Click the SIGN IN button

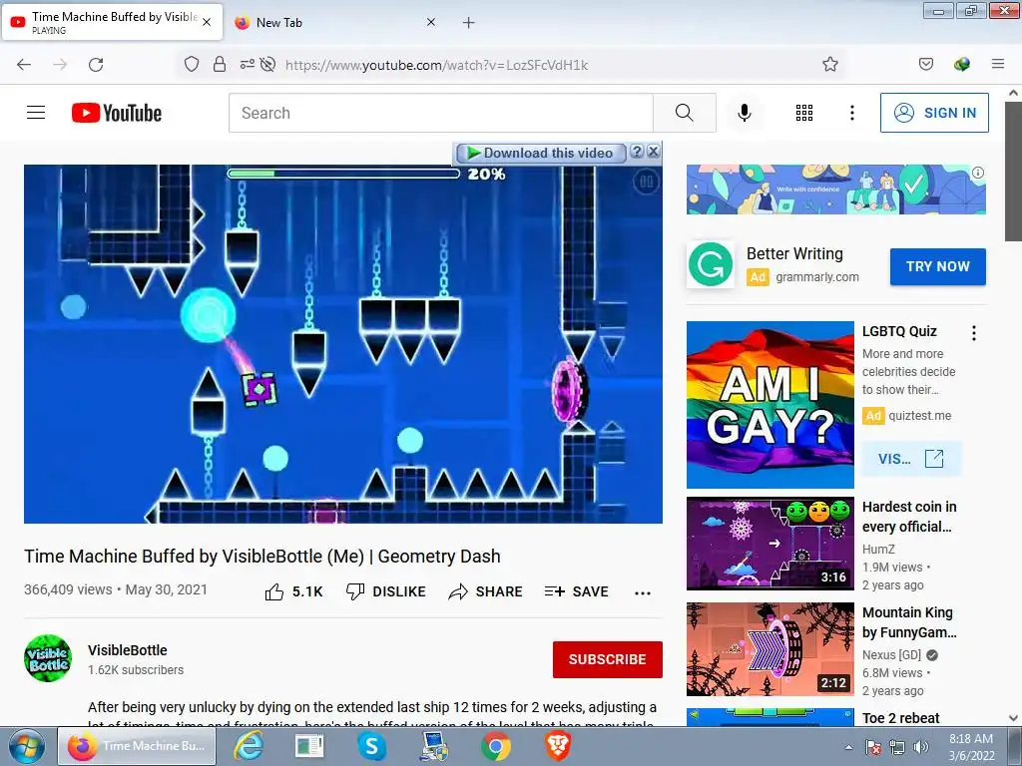pos(934,113)
